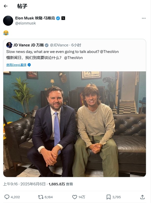Image resolution: width=151 pixels, height=203 pixels.
Task: Open the @JDVance handle in quoted post
Action: tap(59, 45)
